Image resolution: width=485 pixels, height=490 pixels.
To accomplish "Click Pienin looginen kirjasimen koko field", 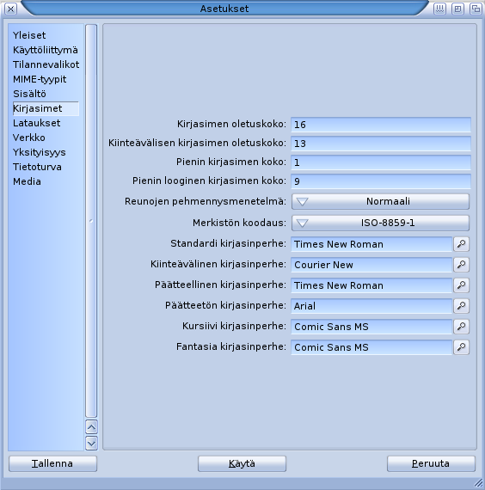I will click(x=381, y=181).
